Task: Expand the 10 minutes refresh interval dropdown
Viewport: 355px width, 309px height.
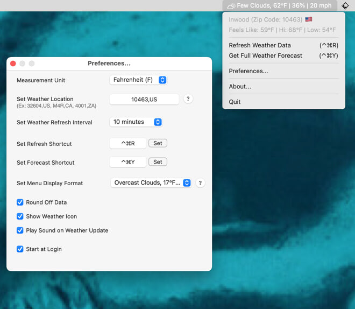Action: click(136, 122)
